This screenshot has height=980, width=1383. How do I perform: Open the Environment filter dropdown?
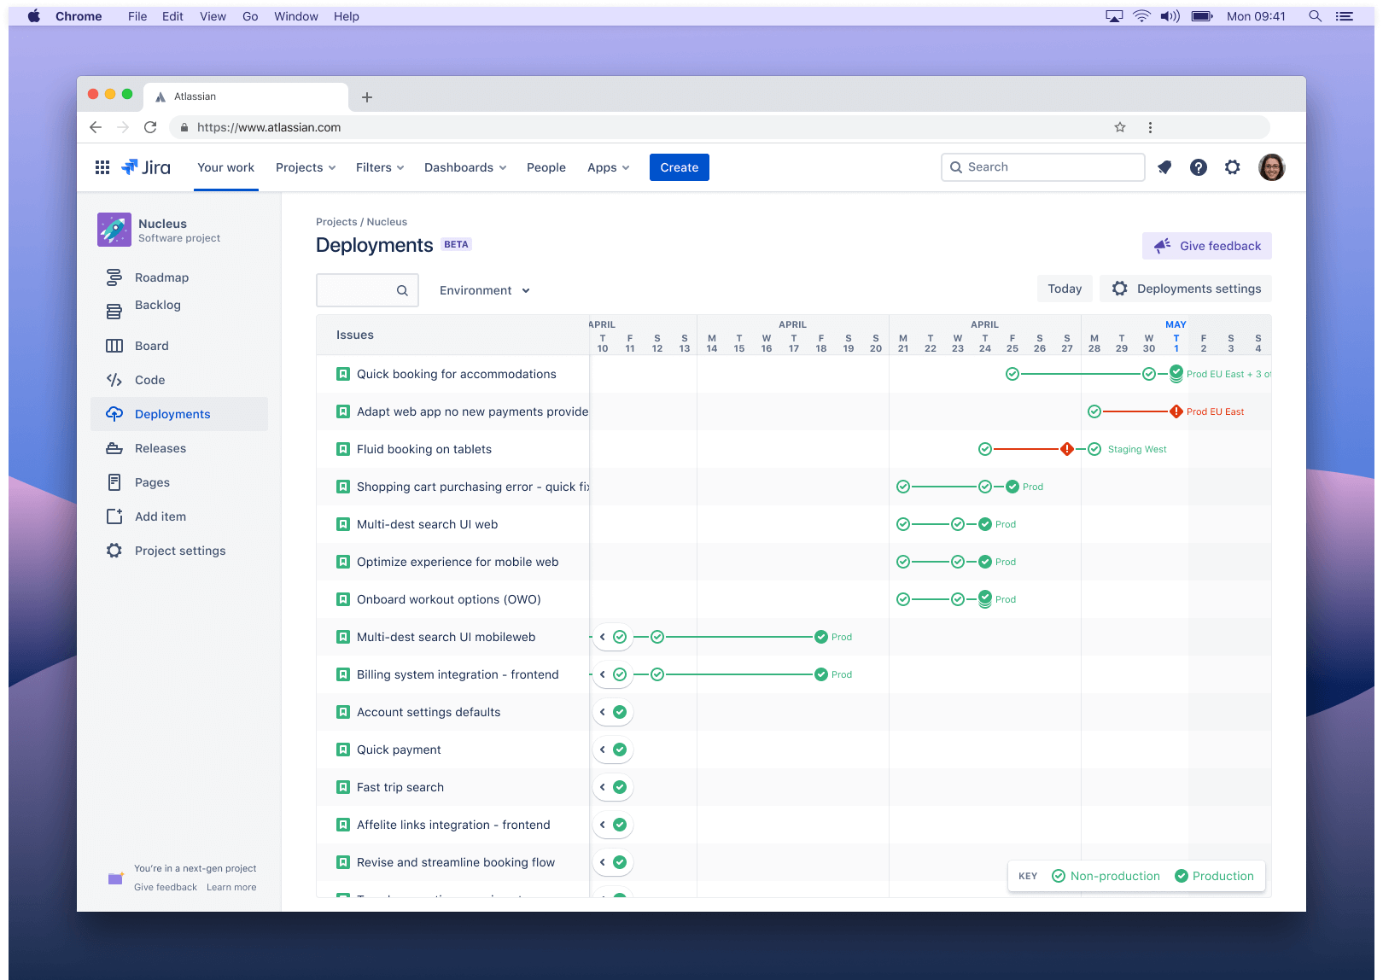click(x=484, y=290)
